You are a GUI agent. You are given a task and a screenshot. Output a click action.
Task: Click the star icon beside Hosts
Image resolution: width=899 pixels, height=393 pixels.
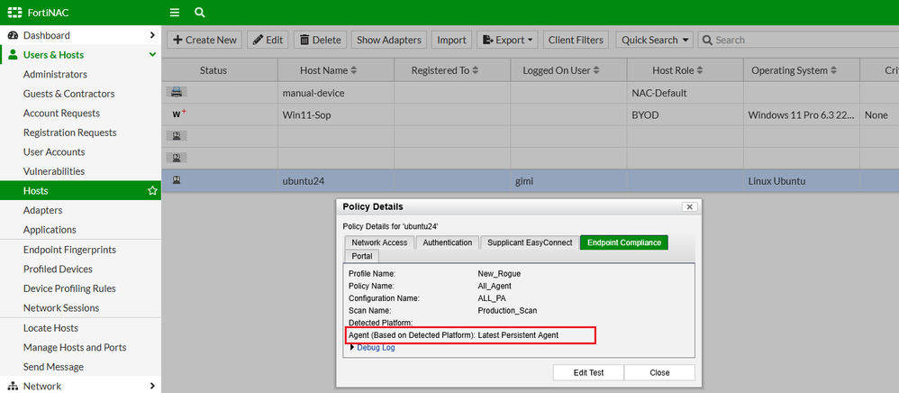tap(152, 191)
